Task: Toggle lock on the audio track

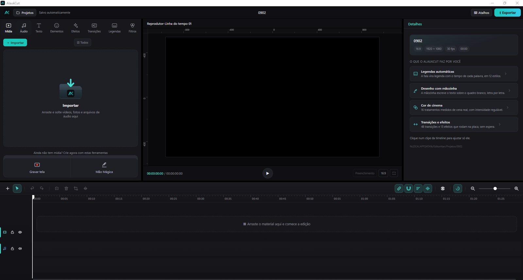Action: [x=12, y=248]
